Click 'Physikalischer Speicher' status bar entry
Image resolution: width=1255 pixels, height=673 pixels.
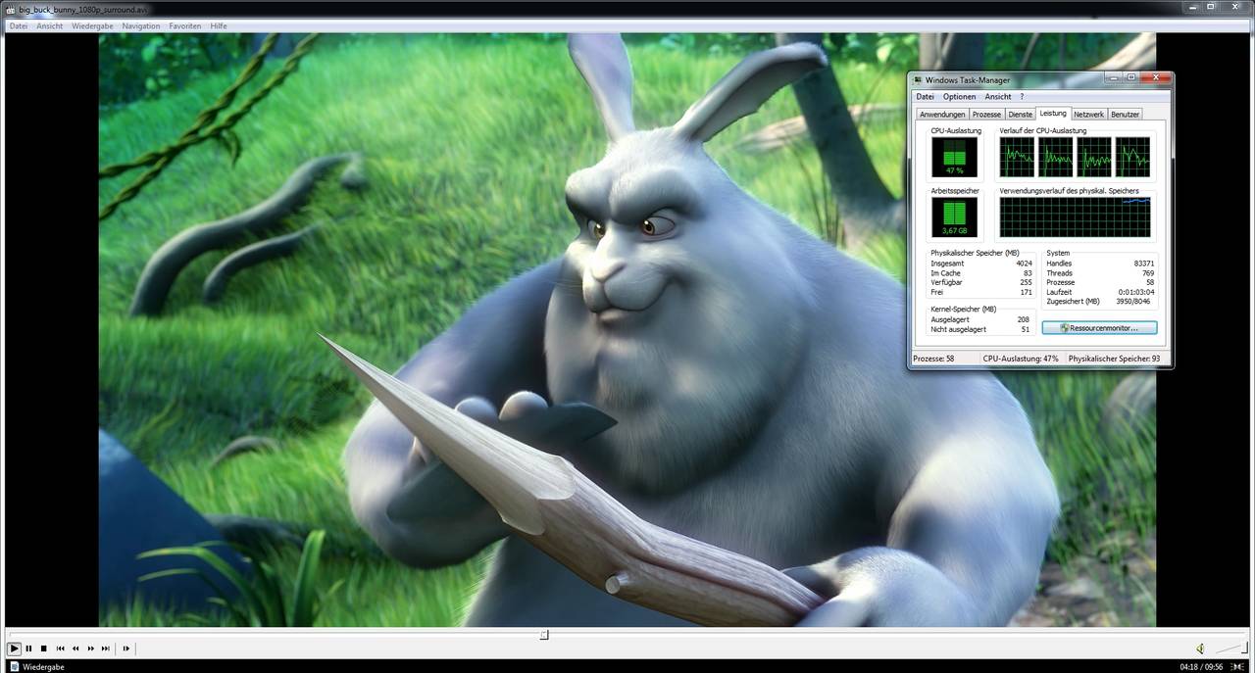point(1115,359)
